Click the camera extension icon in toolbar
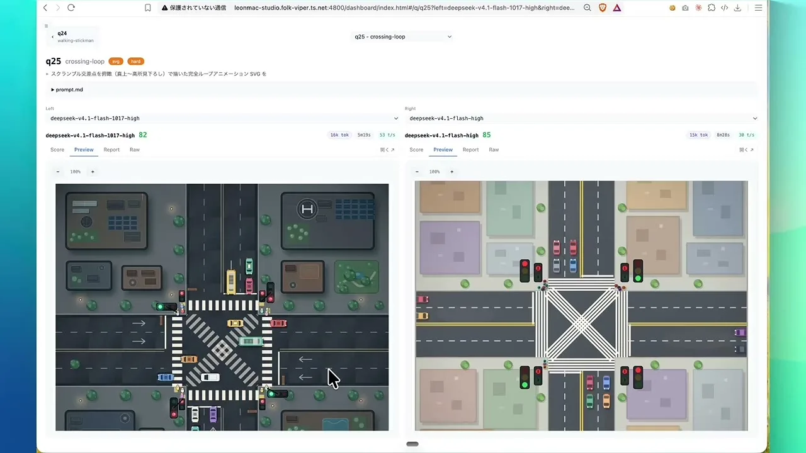806x453 pixels. tap(685, 8)
